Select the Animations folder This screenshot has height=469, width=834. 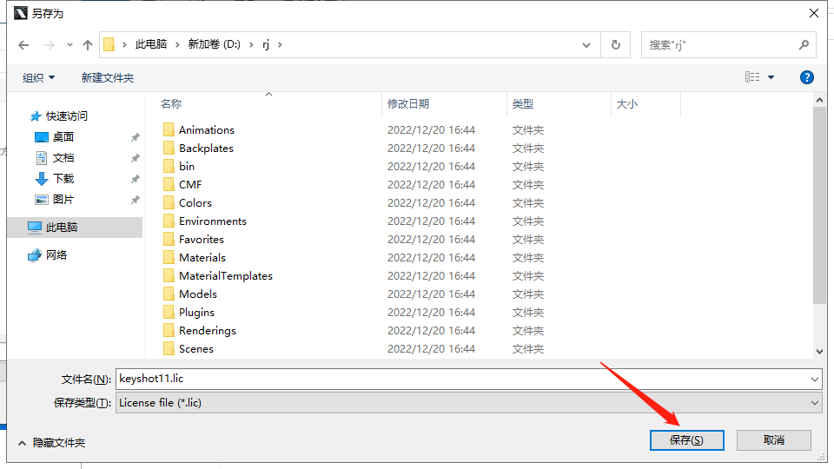tap(207, 129)
